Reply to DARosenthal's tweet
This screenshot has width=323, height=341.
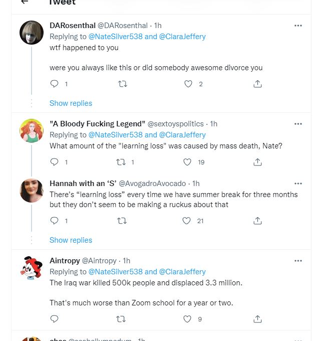pyautogui.click(x=54, y=84)
